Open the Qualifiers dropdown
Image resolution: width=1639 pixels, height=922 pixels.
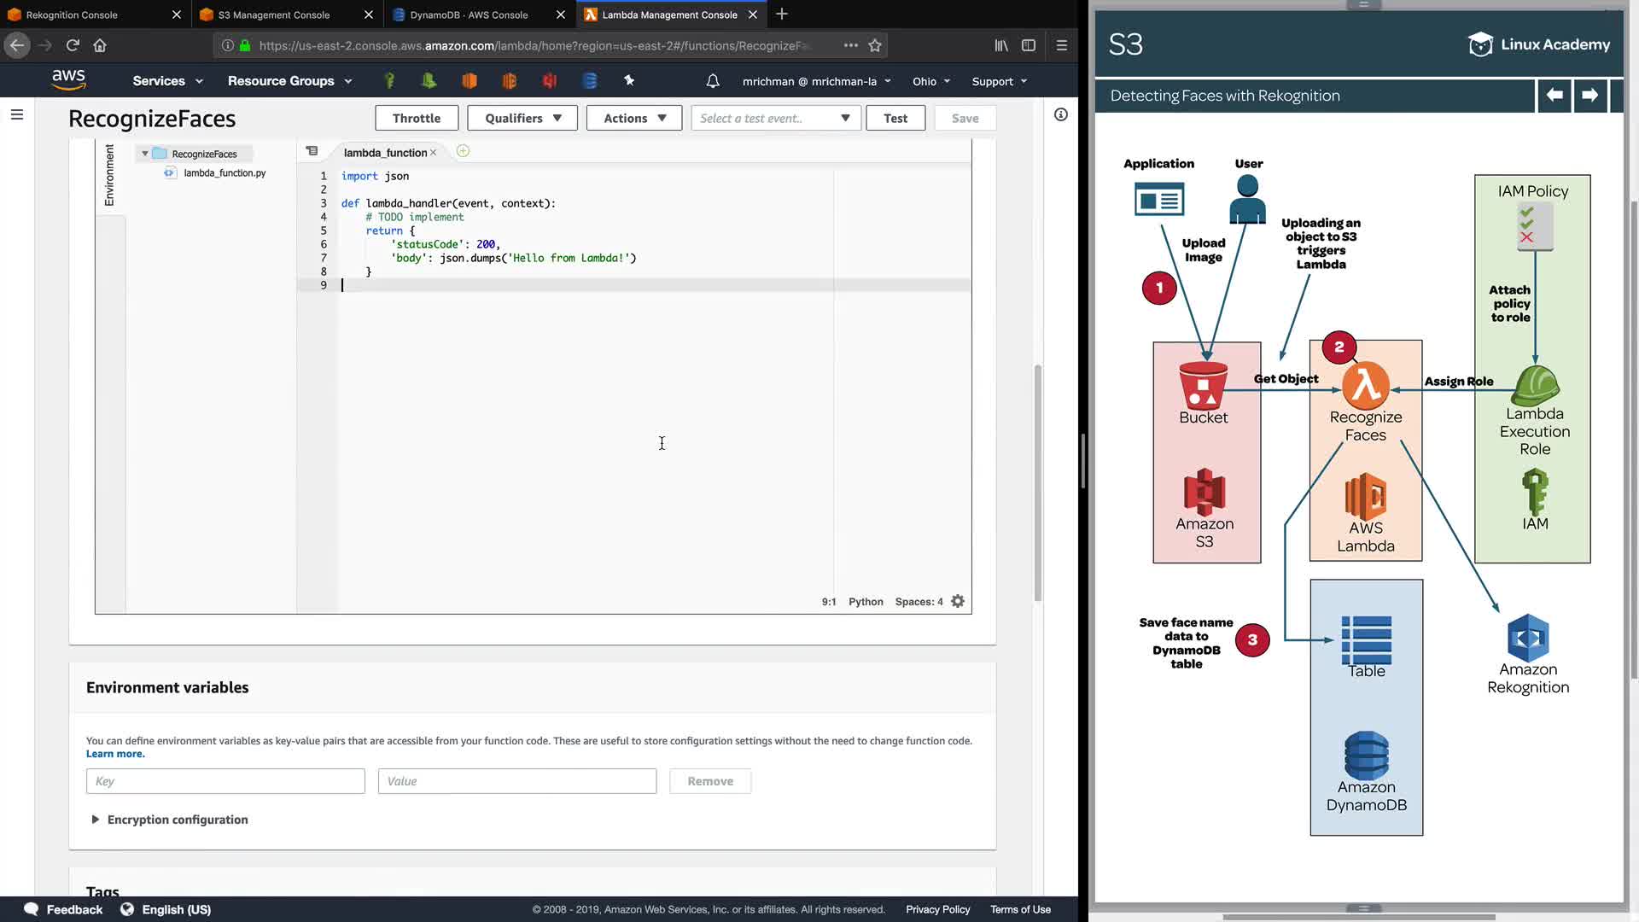pos(522,118)
